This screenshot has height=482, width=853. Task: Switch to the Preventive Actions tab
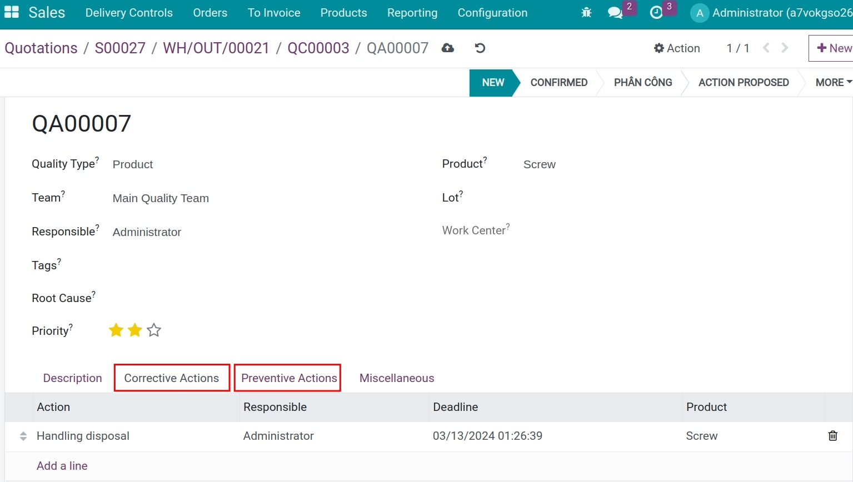(x=287, y=378)
